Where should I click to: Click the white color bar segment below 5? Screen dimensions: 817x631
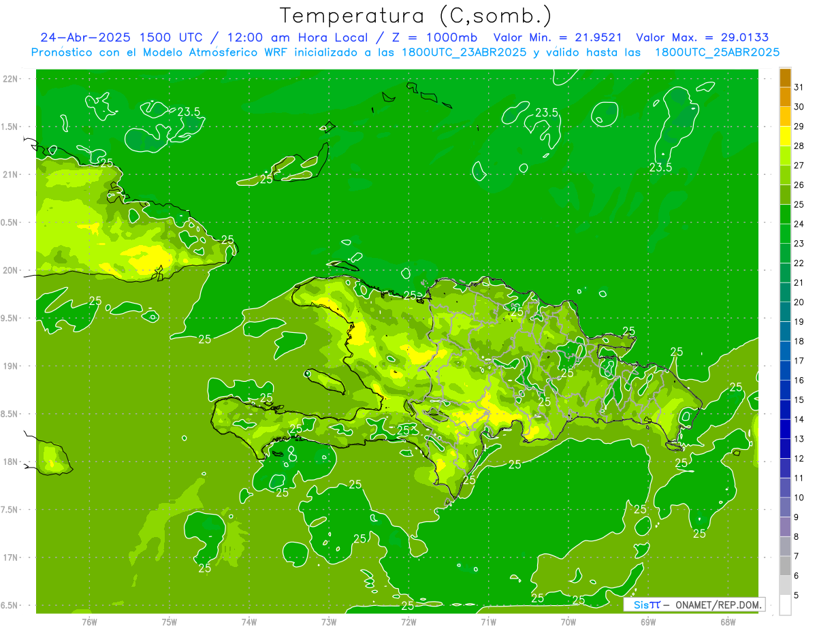(785, 605)
